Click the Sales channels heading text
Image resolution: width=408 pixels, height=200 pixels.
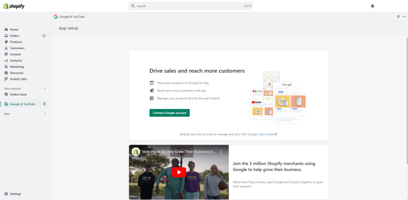click(12, 89)
